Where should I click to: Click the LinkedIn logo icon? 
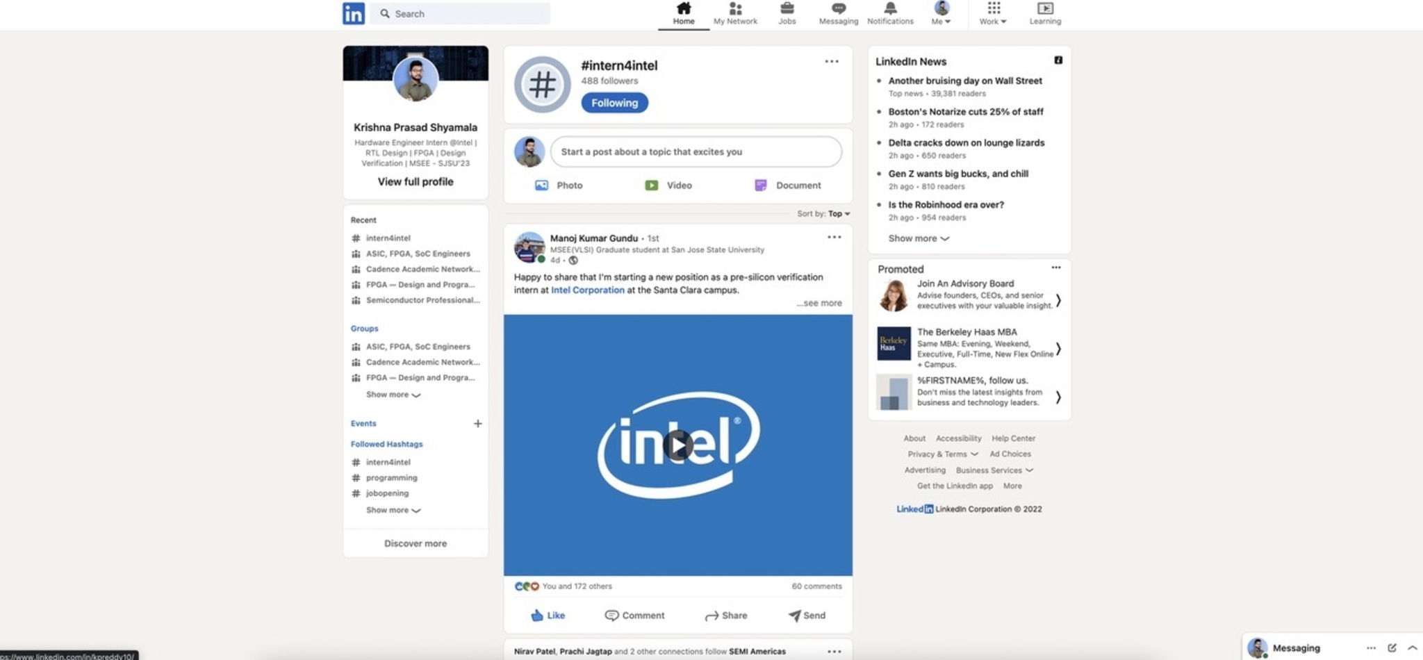click(x=353, y=13)
